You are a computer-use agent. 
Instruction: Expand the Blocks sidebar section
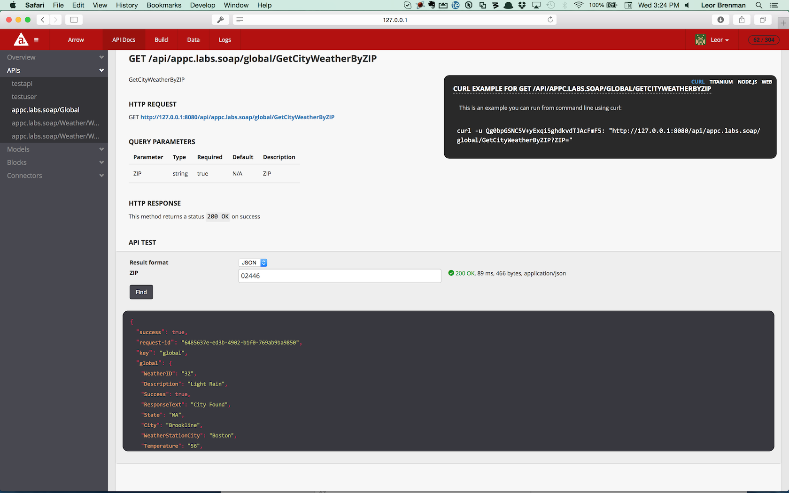(x=54, y=162)
